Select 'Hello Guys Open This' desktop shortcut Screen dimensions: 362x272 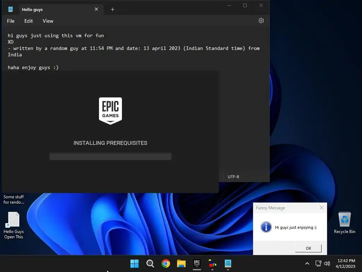pyautogui.click(x=14, y=226)
